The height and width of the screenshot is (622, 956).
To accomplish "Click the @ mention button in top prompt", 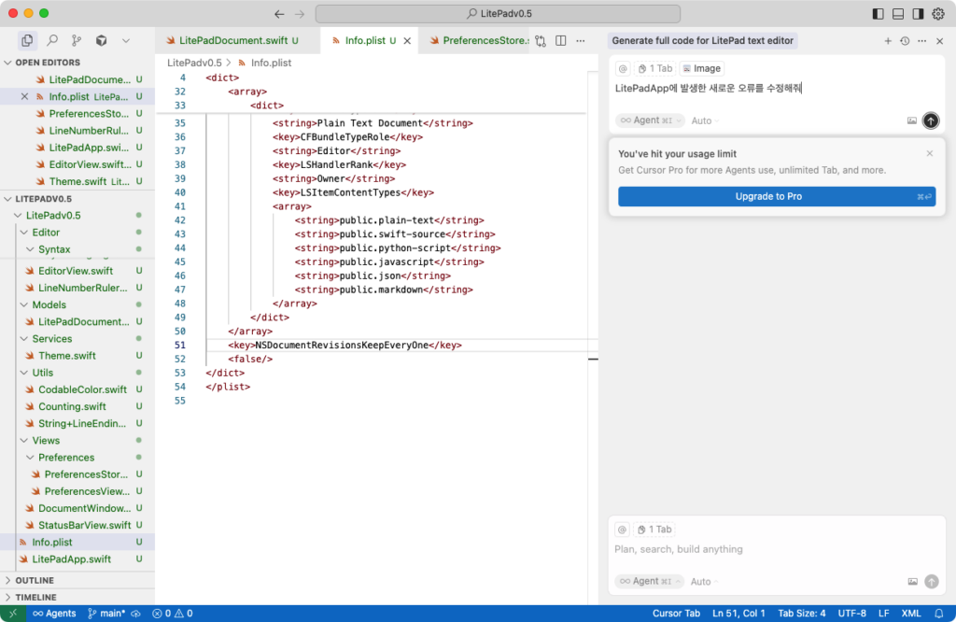I will pyautogui.click(x=623, y=68).
